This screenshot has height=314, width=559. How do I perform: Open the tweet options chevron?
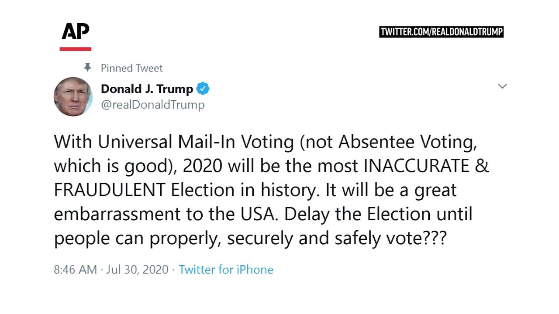coord(502,86)
